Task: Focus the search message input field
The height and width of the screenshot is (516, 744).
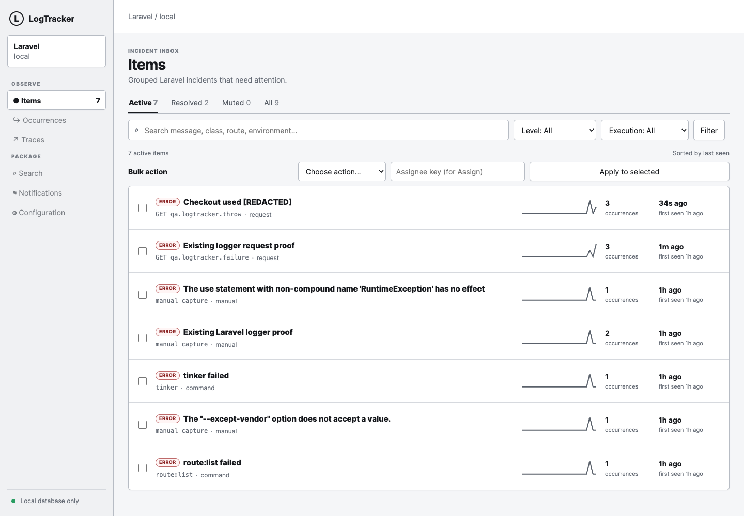Action: pyautogui.click(x=318, y=130)
